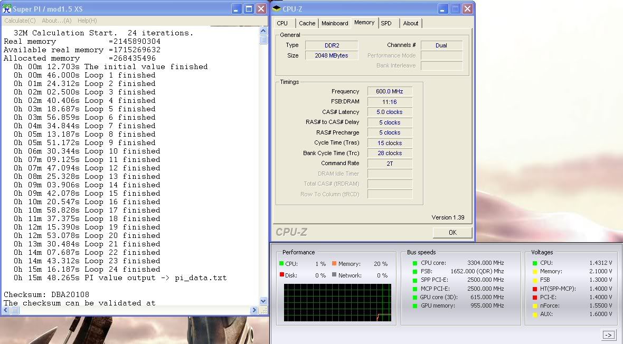Click the Frequency field showing 600.0 MHz
Viewport: 623px width, 344px height.
[390, 91]
